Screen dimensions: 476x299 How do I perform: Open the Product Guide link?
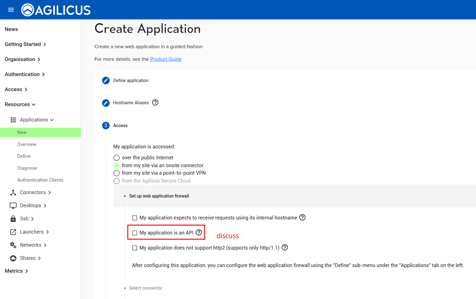tap(166, 59)
